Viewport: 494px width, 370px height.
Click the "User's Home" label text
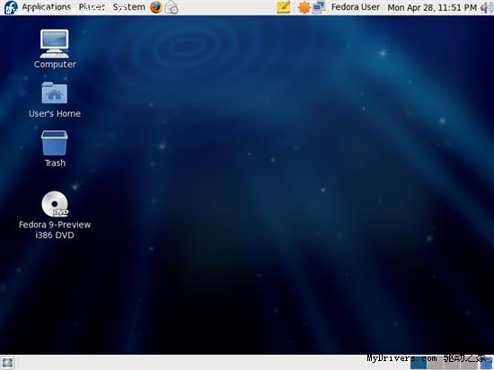(x=55, y=114)
